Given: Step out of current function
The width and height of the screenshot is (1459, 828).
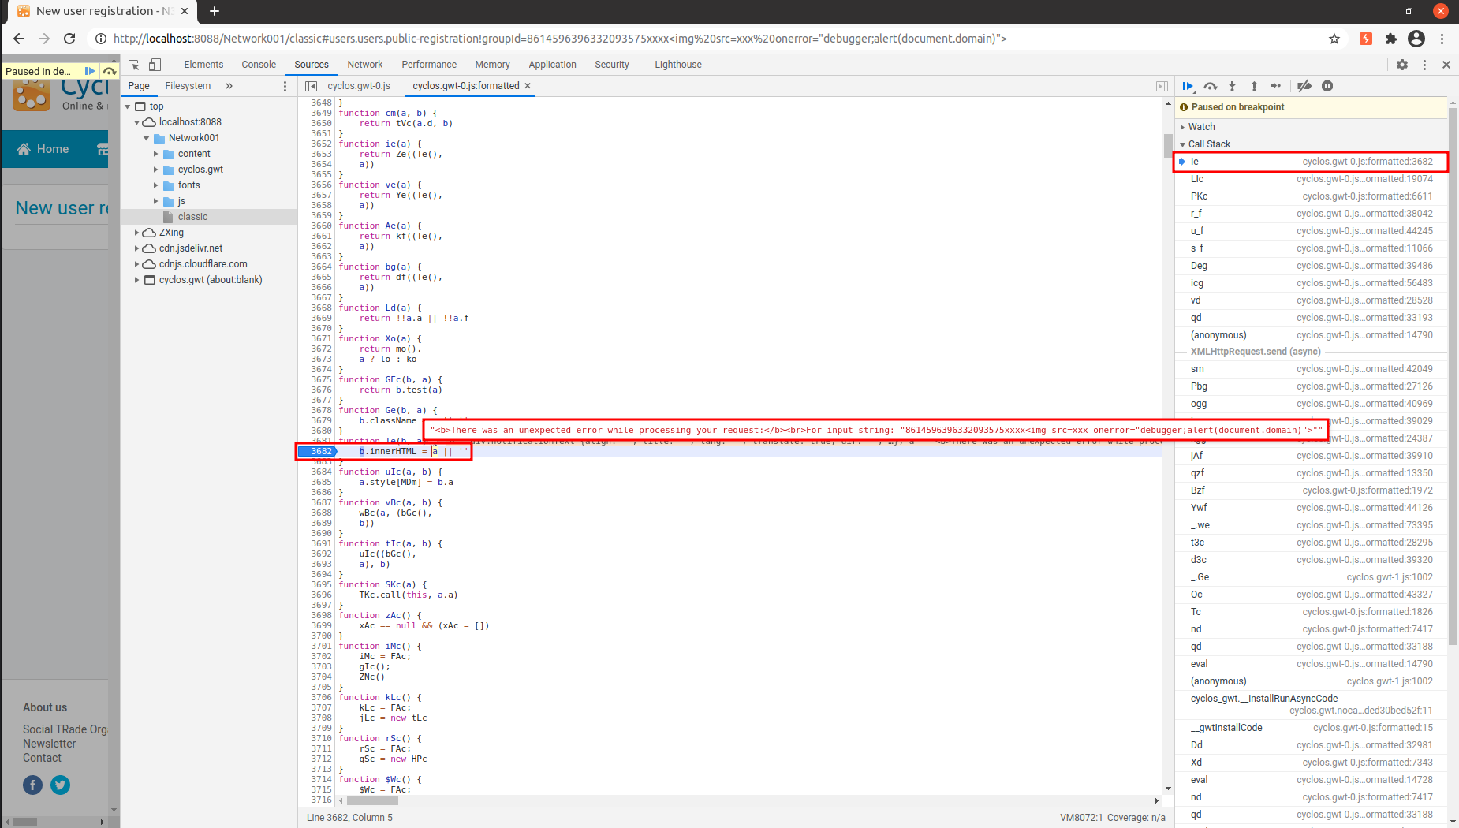Looking at the screenshot, I should coord(1254,86).
